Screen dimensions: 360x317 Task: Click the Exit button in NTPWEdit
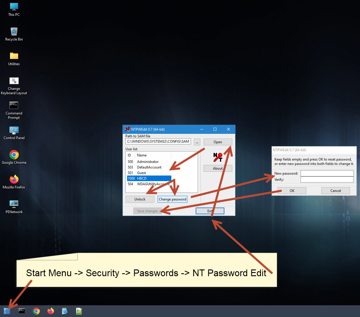(210, 211)
